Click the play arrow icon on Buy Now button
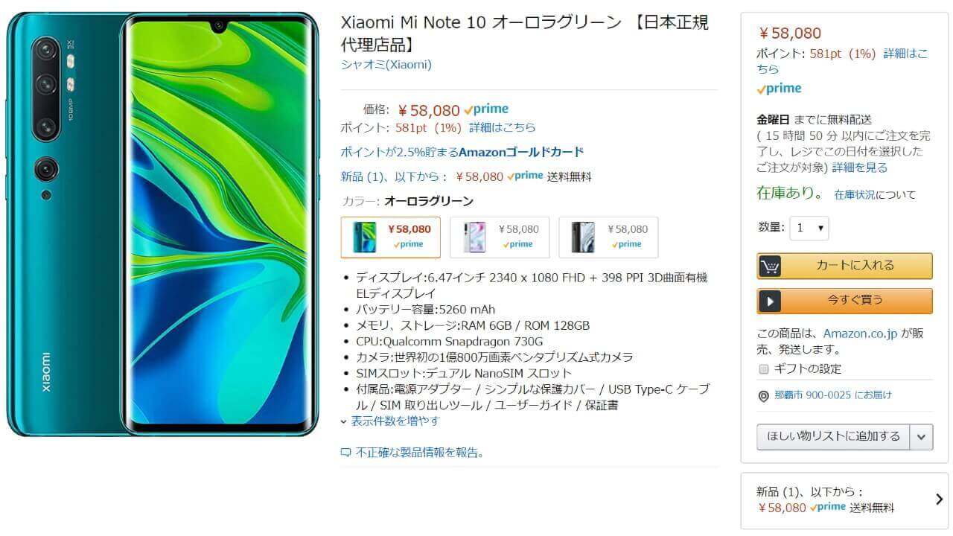 tap(770, 301)
